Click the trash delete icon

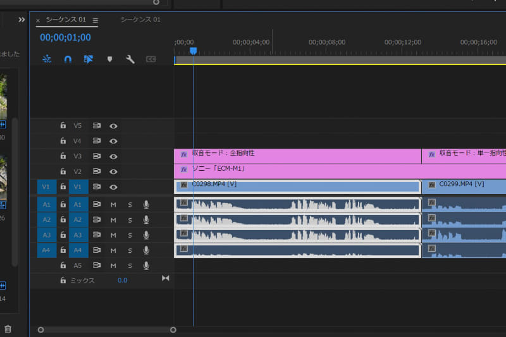pos(8,329)
